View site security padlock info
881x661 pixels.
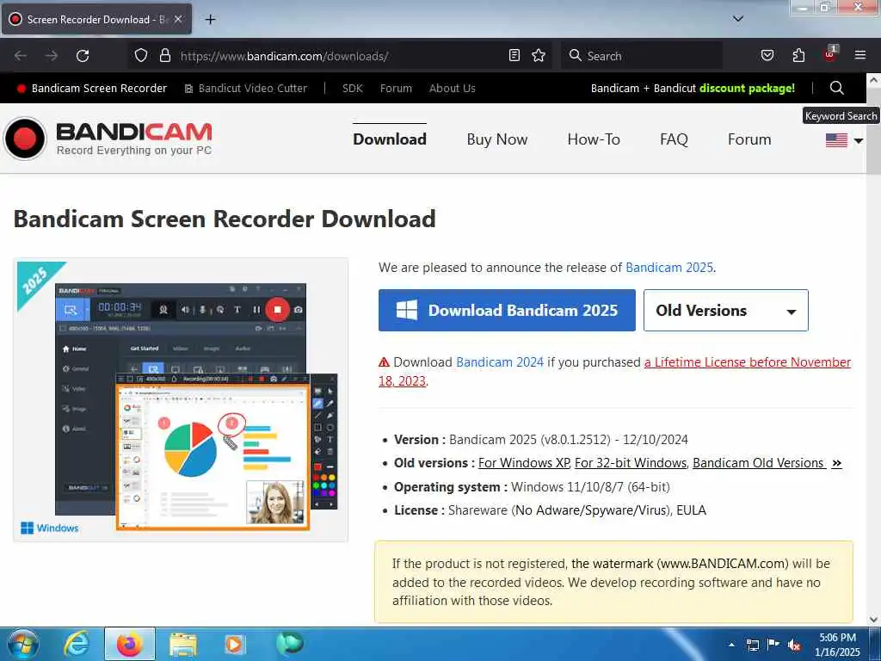[x=164, y=56]
